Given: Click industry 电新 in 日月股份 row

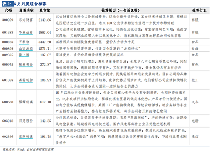Looking at the screenshot, I should (x=195, y=121).
